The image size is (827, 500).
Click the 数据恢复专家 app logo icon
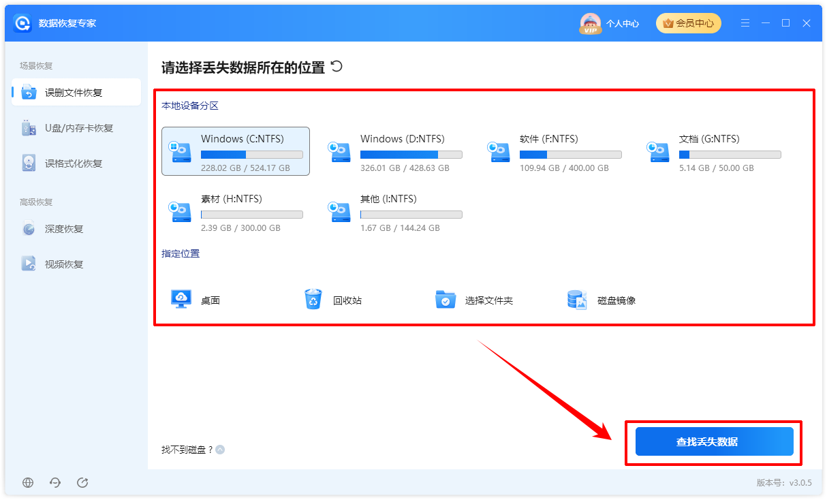(x=22, y=23)
